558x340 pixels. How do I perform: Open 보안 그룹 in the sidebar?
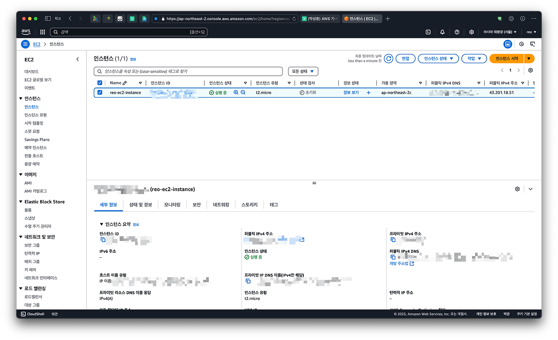pos(32,245)
